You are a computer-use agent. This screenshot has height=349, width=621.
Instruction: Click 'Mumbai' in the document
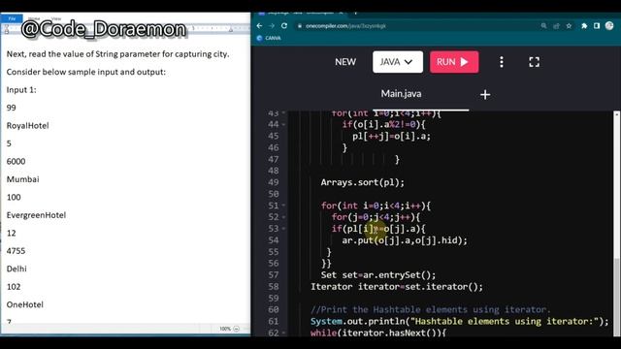23,179
